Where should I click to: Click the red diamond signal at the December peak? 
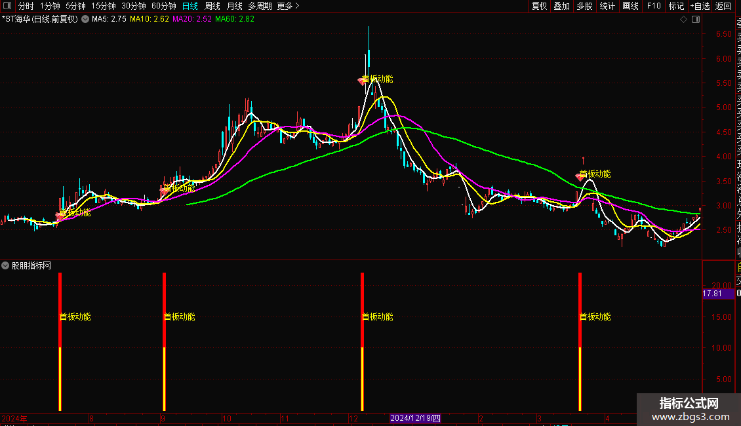(x=362, y=81)
